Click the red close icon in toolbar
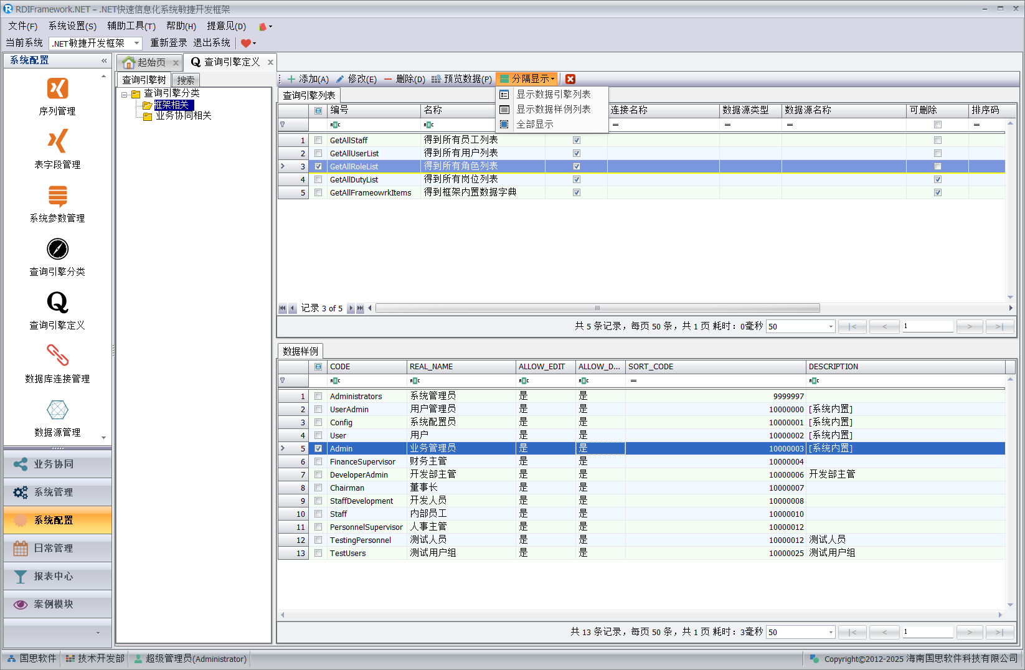 coord(570,79)
